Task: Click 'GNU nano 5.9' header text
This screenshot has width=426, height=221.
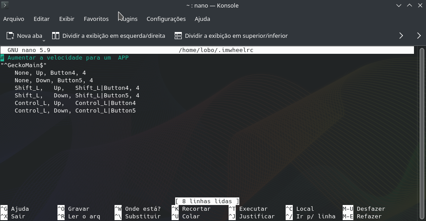Action: [x=29, y=50]
